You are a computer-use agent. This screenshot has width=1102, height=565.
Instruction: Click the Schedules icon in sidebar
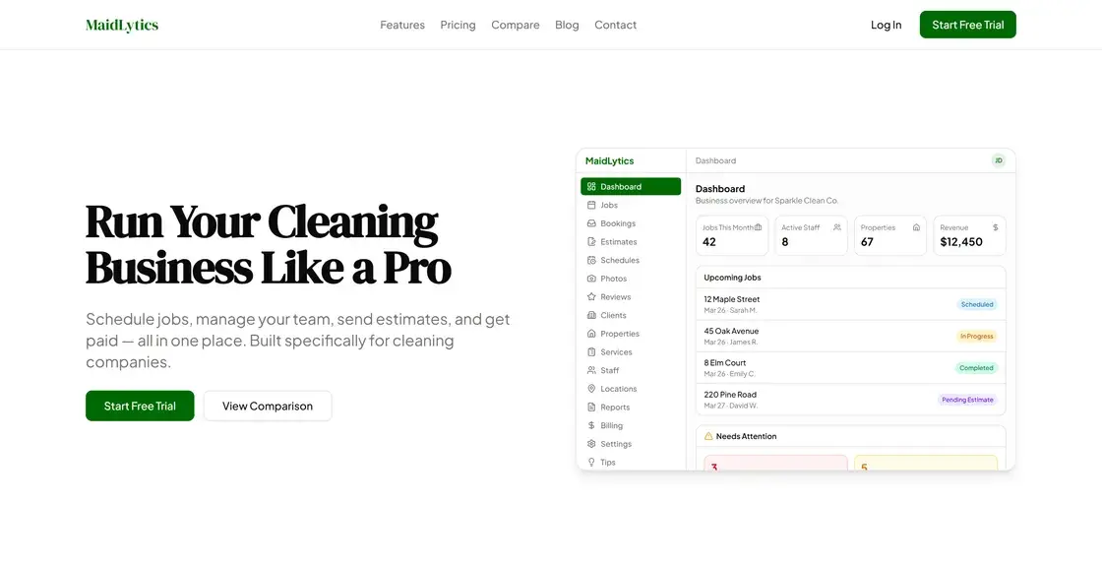click(x=591, y=260)
